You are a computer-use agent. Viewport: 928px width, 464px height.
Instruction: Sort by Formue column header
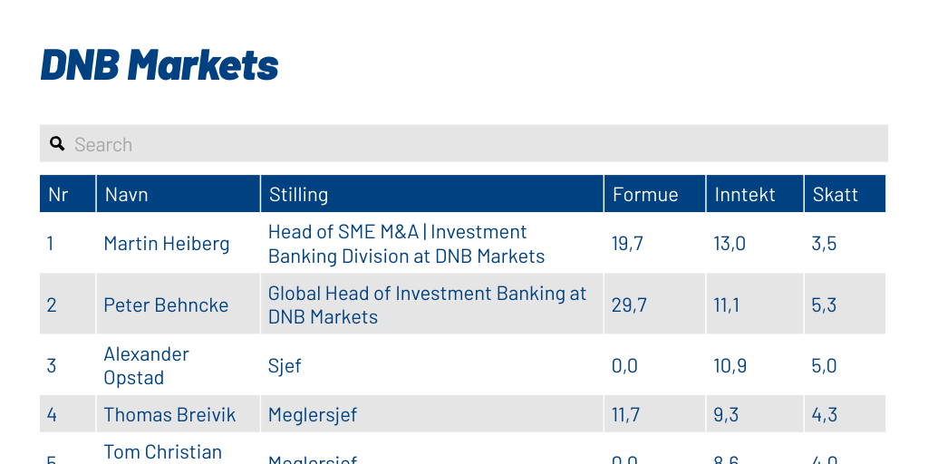pos(645,194)
